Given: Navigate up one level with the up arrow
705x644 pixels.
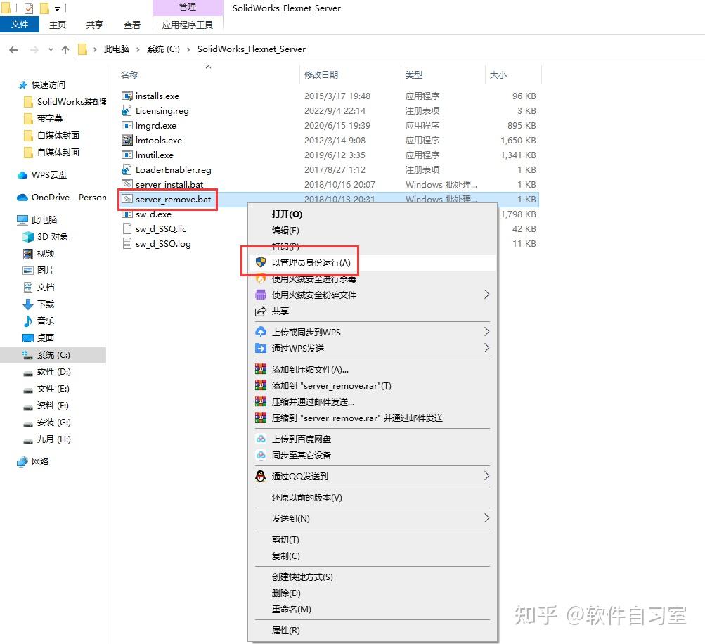Looking at the screenshot, I should (65, 49).
